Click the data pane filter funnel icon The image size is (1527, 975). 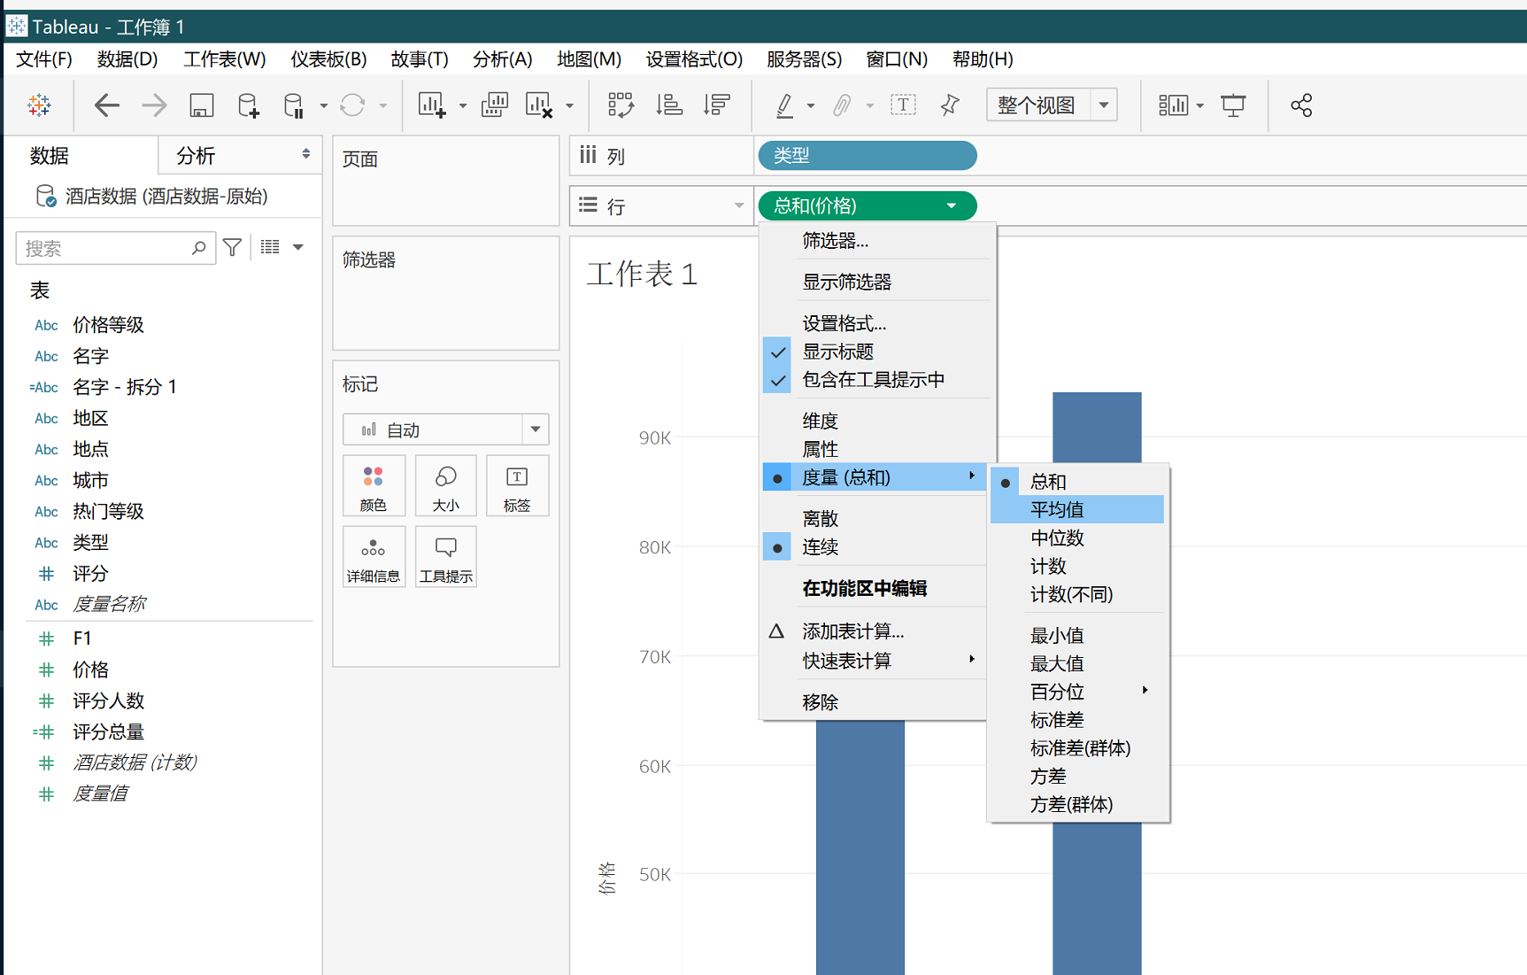point(233,248)
